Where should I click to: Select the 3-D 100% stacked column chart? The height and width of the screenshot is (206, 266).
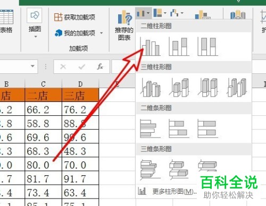coord(207,88)
